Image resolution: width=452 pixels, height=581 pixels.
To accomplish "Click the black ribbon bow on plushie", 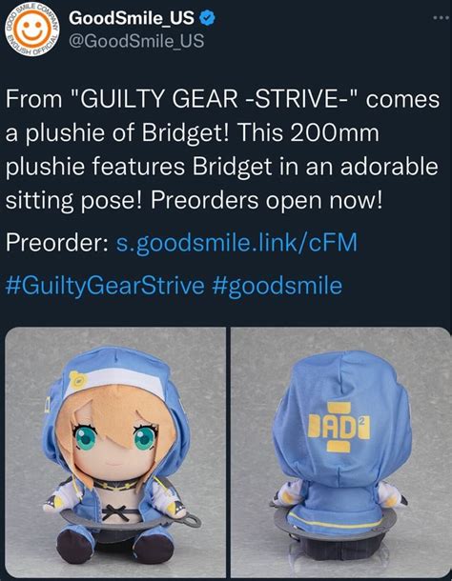I will [114, 512].
